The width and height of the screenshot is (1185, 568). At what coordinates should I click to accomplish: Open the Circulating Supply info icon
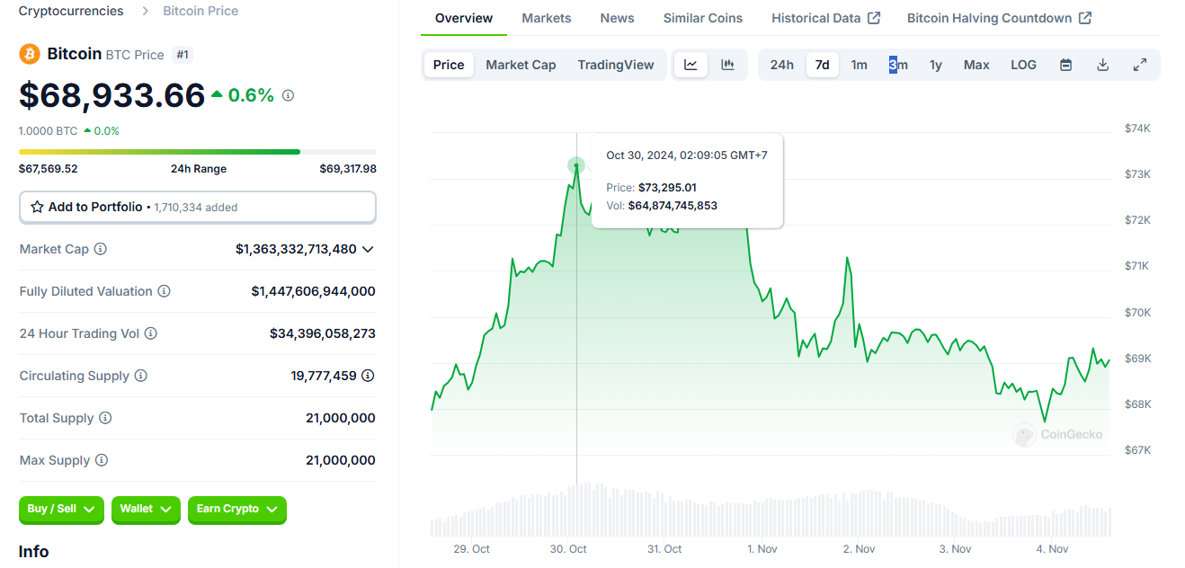point(141,376)
